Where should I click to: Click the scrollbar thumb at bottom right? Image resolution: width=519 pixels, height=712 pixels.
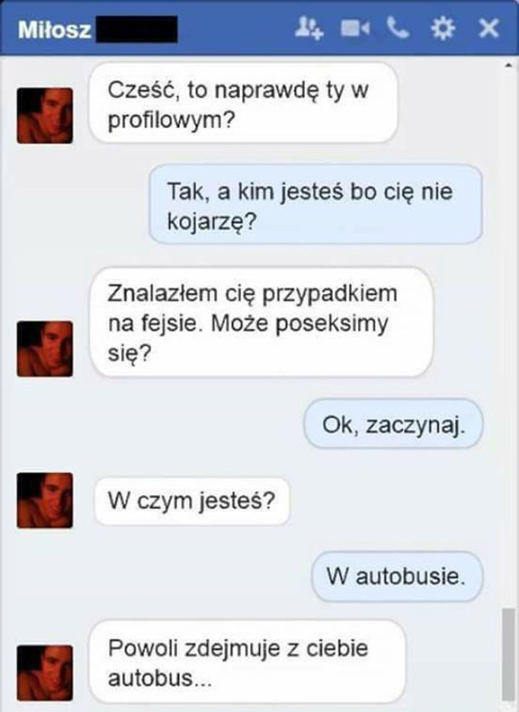tap(508, 655)
